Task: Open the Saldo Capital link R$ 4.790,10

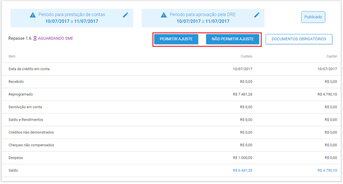Action: pos(327,170)
